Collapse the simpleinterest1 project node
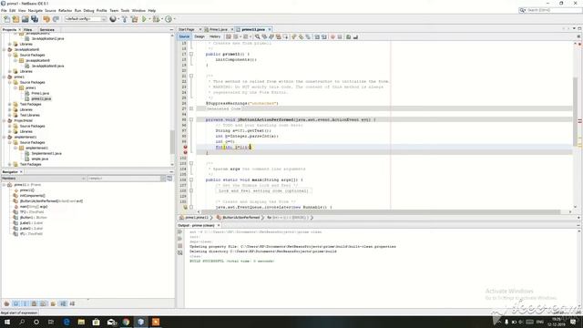Viewport: 583px width, 328px height. coord(5,137)
